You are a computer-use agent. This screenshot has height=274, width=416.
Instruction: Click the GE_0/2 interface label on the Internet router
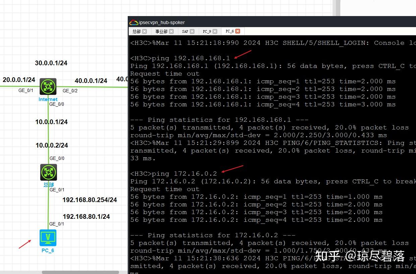click(70, 90)
